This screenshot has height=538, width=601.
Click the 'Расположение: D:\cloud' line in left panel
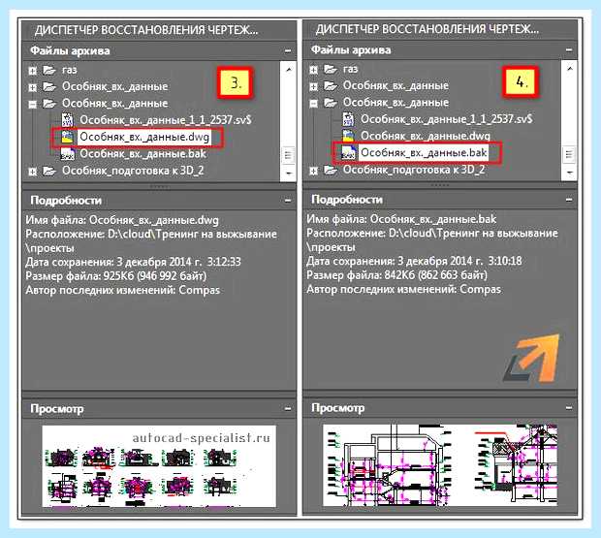[x=151, y=241]
